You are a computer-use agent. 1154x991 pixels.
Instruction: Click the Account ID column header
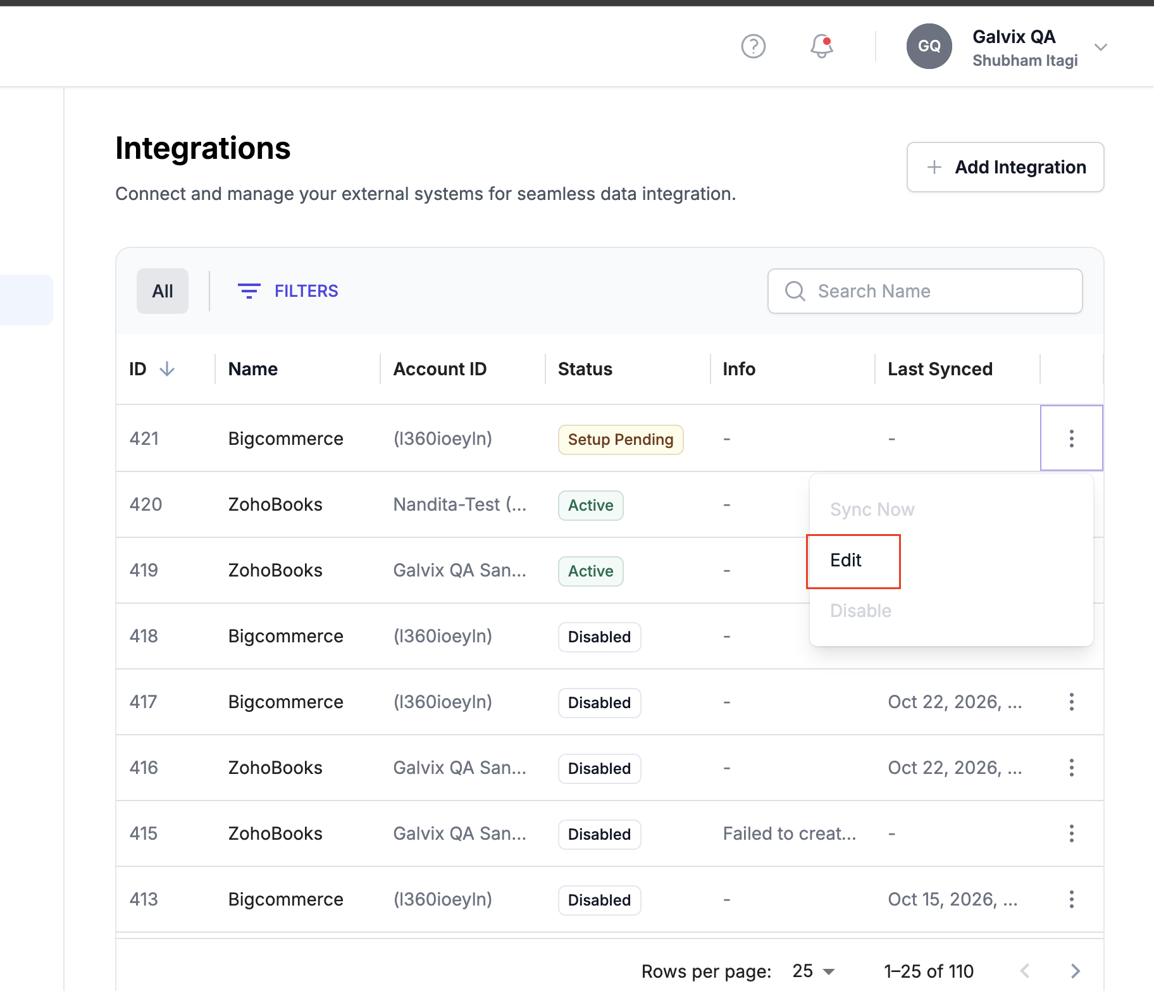pyautogui.click(x=440, y=369)
